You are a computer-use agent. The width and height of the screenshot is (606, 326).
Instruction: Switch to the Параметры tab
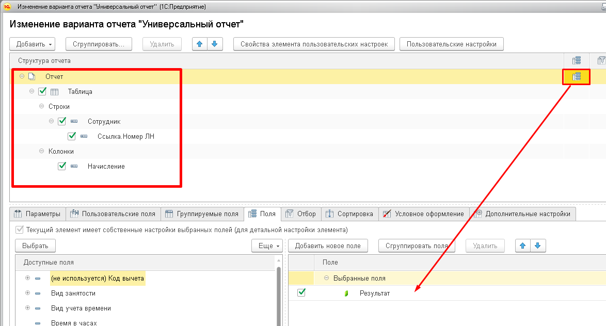tap(38, 214)
